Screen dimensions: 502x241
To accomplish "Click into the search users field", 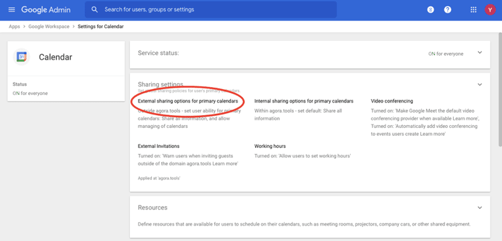I will 211,9.
